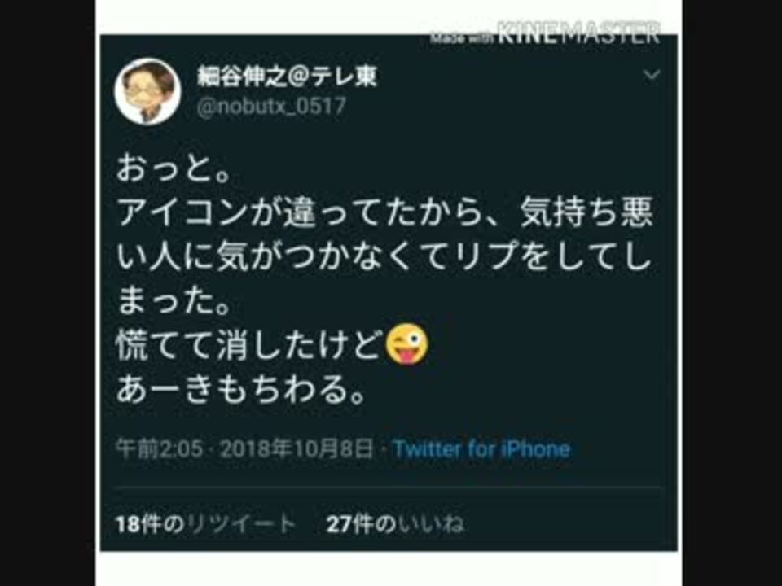
Task: Click the final line あーきもちわる。
Action: click(x=241, y=389)
